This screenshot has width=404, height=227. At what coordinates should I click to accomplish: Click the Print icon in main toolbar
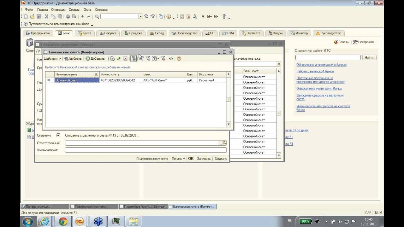(68, 17)
